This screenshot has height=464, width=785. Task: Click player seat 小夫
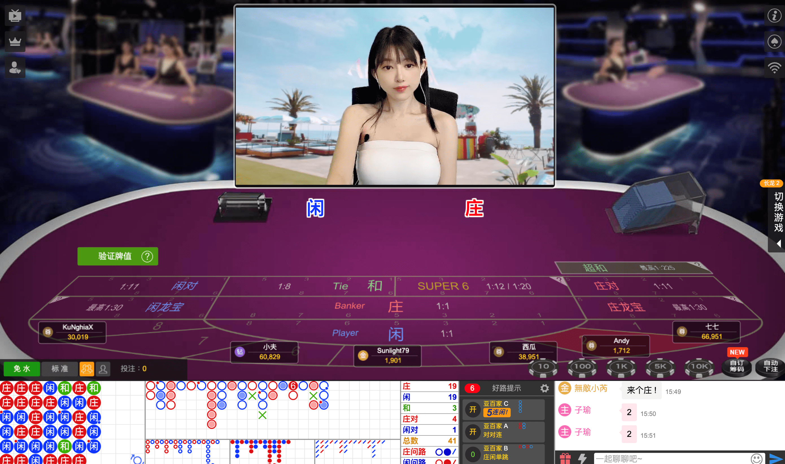[x=264, y=352]
